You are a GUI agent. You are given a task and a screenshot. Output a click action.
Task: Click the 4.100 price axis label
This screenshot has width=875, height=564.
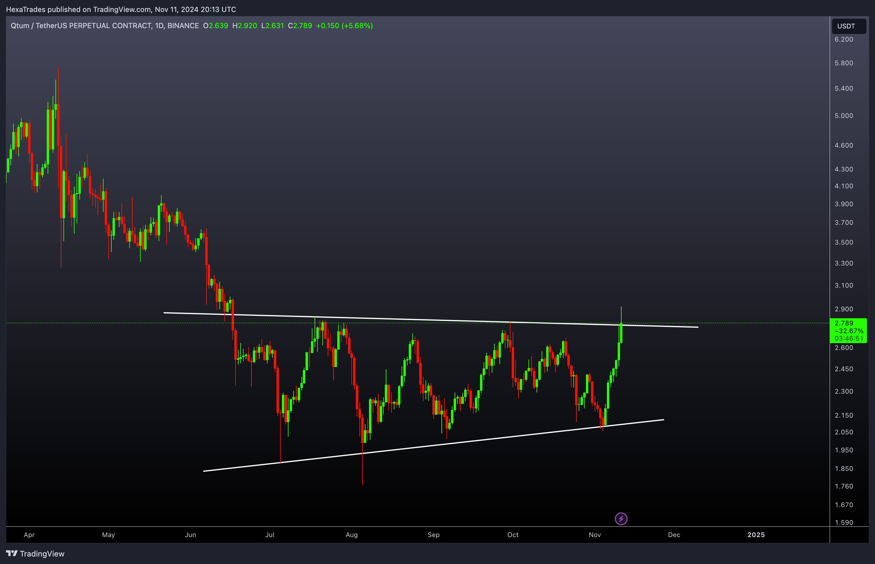click(844, 186)
